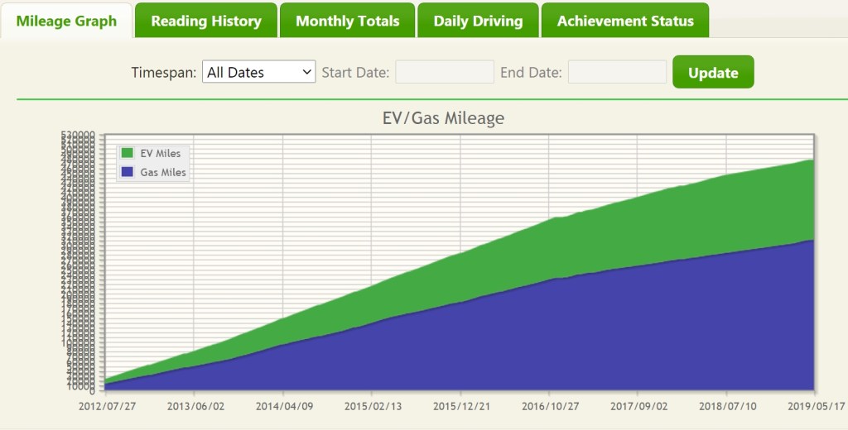Screen dimensions: 848x430
Task: Switch to the Reading History tab
Action: click(206, 21)
